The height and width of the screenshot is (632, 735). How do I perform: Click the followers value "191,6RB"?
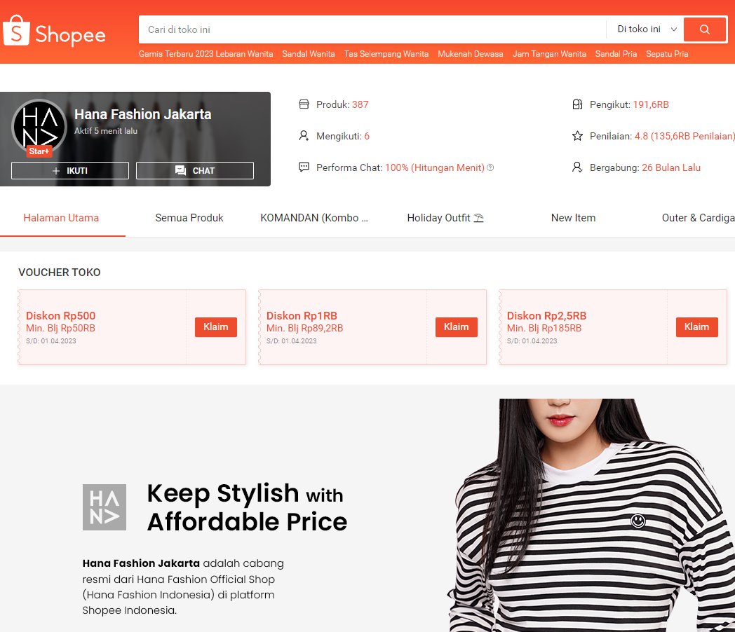click(x=651, y=104)
